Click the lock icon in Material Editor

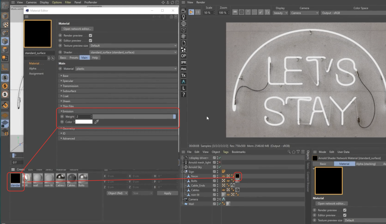pos(171,17)
